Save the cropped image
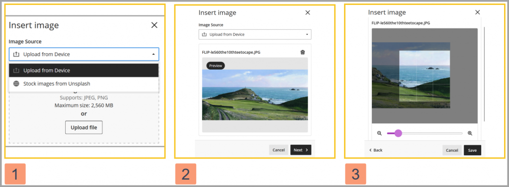The image size is (509, 187). 472,150
